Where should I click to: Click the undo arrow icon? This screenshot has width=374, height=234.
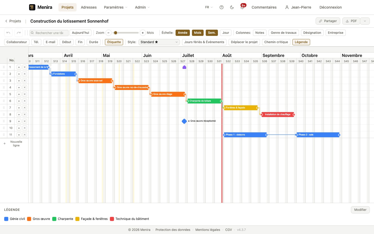[8, 33]
